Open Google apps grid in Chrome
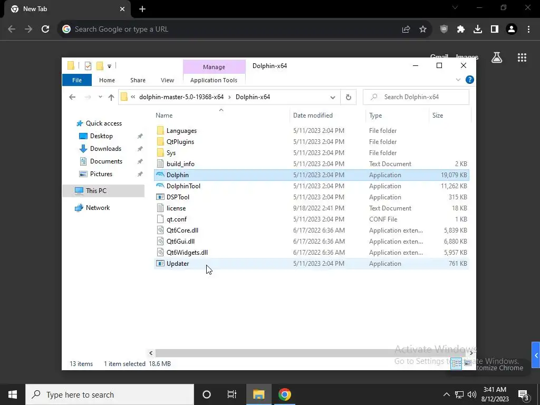This screenshot has height=405, width=540. click(x=522, y=57)
